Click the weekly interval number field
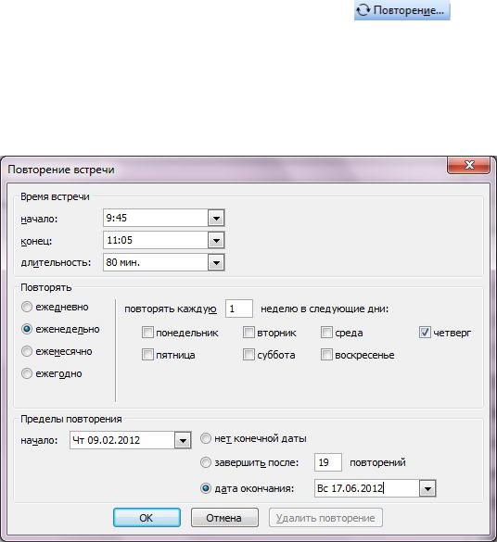497x542 pixels. (239, 309)
